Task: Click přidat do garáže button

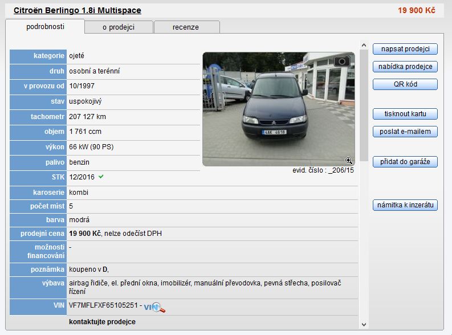Action: (x=405, y=162)
